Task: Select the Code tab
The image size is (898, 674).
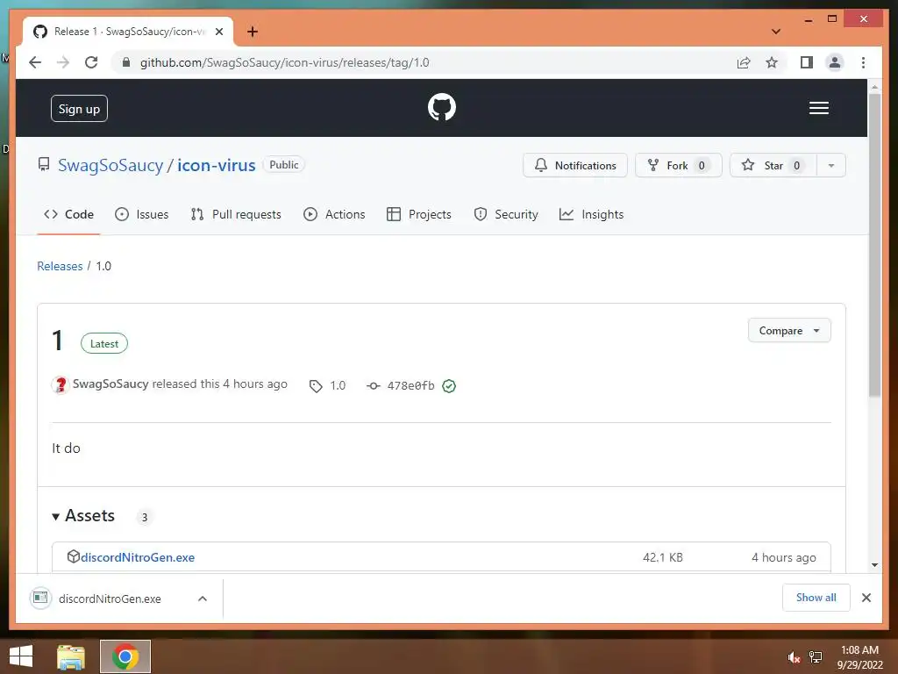Action: 68,214
